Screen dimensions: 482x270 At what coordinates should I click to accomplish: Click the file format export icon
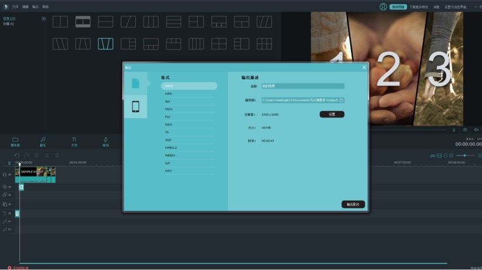(x=135, y=83)
